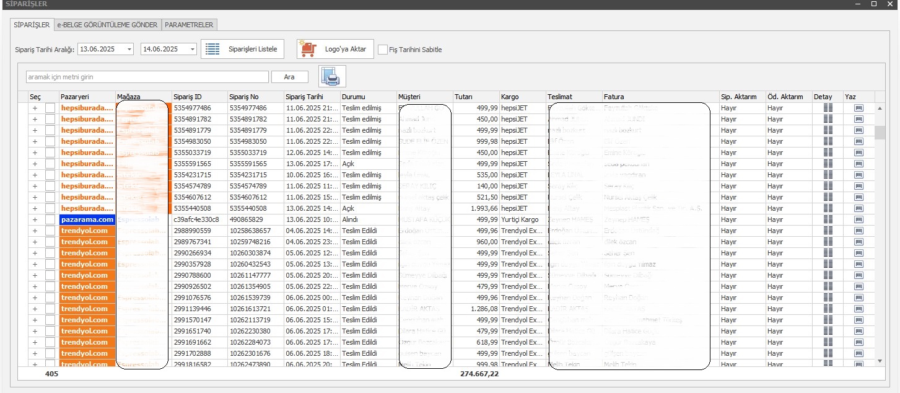
Task: Click the printer icon below the search box
Action: [x=332, y=77]
